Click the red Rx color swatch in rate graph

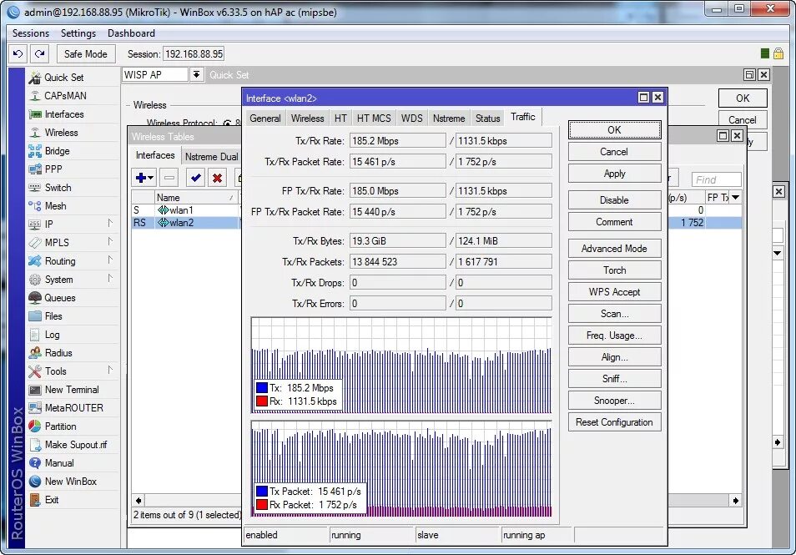pos(262,401)
